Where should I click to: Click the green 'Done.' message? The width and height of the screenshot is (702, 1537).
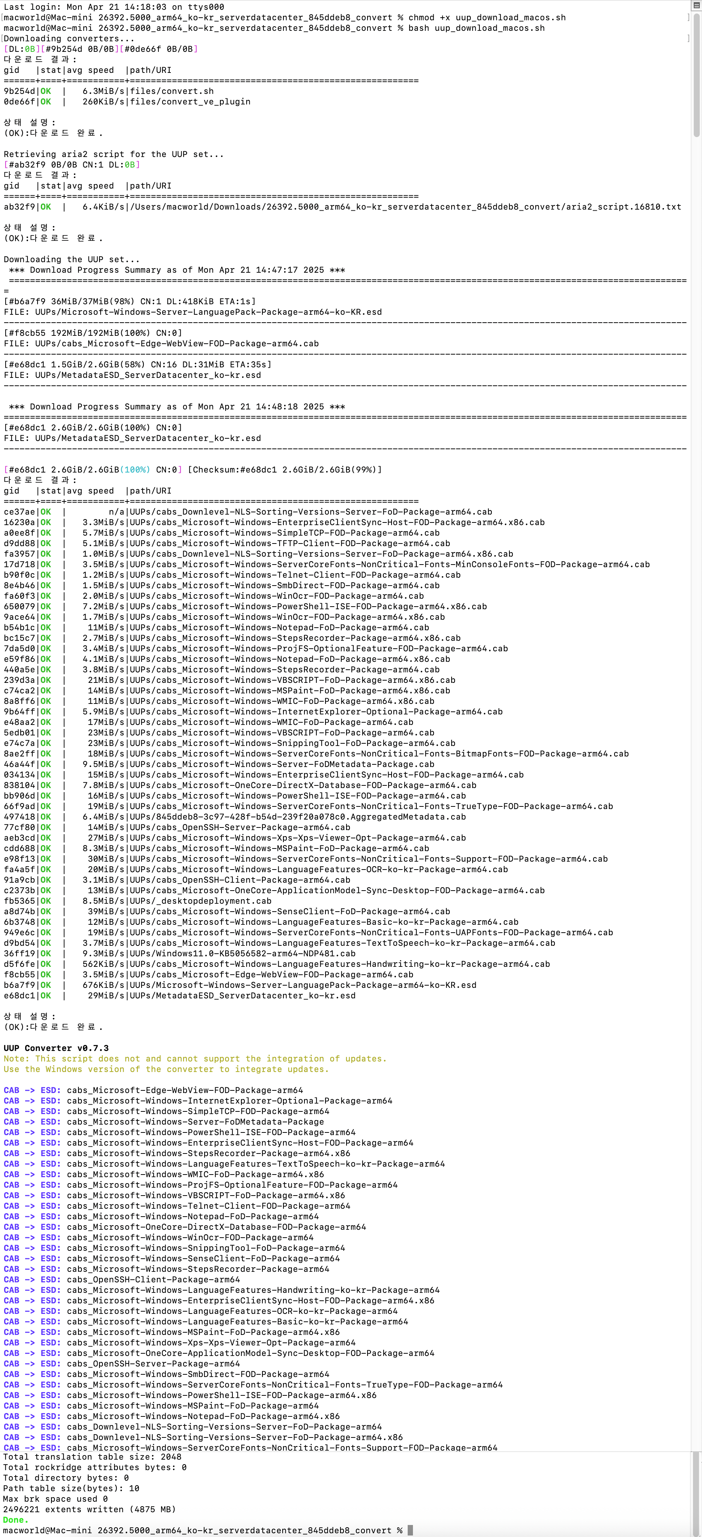[15, 1520]
